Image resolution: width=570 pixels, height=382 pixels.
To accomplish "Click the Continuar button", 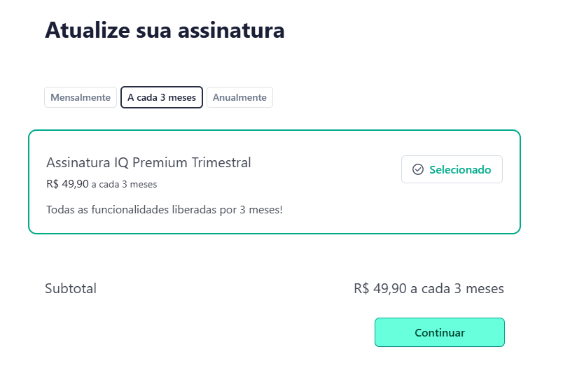I will pyautogui.click(x=439, y=332).
